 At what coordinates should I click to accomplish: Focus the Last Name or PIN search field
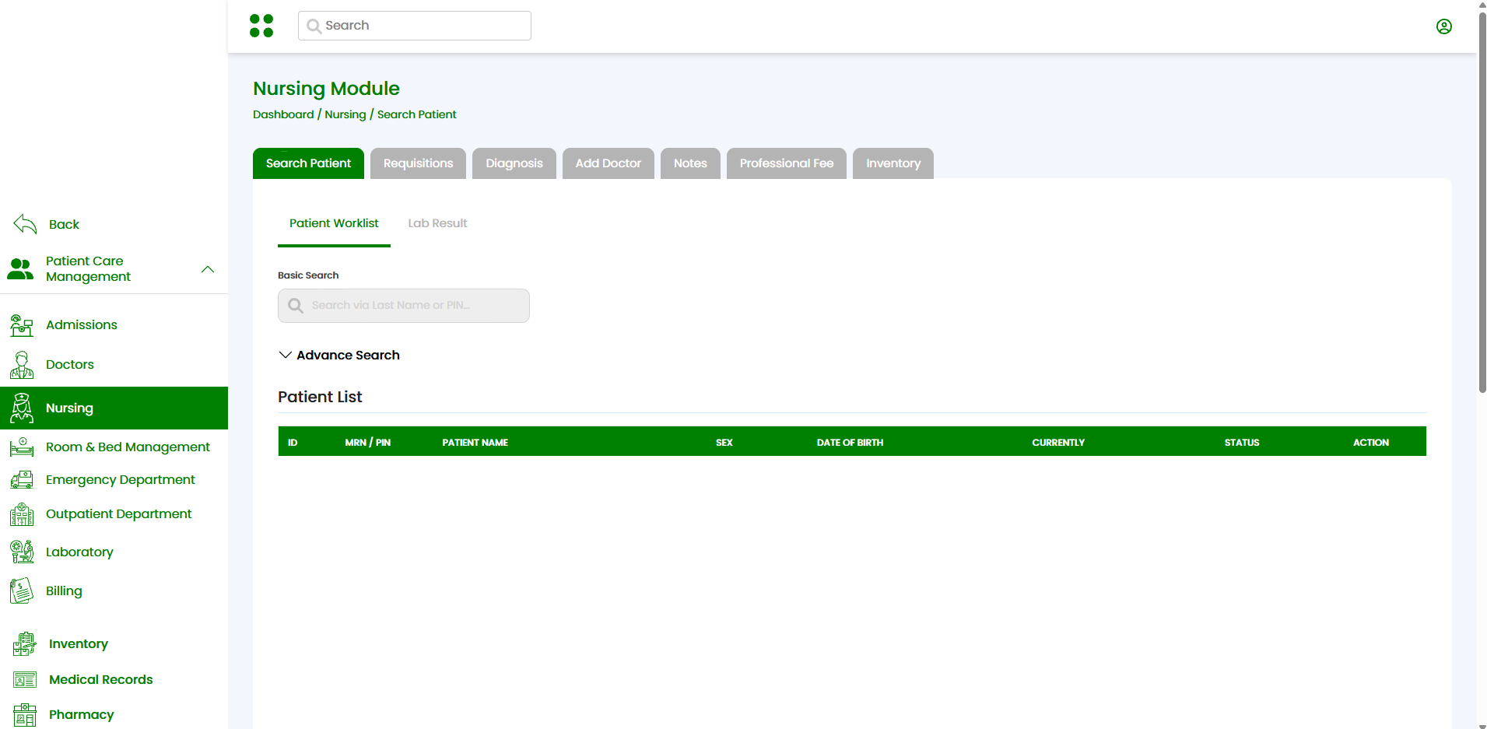[x=404, y=306]
